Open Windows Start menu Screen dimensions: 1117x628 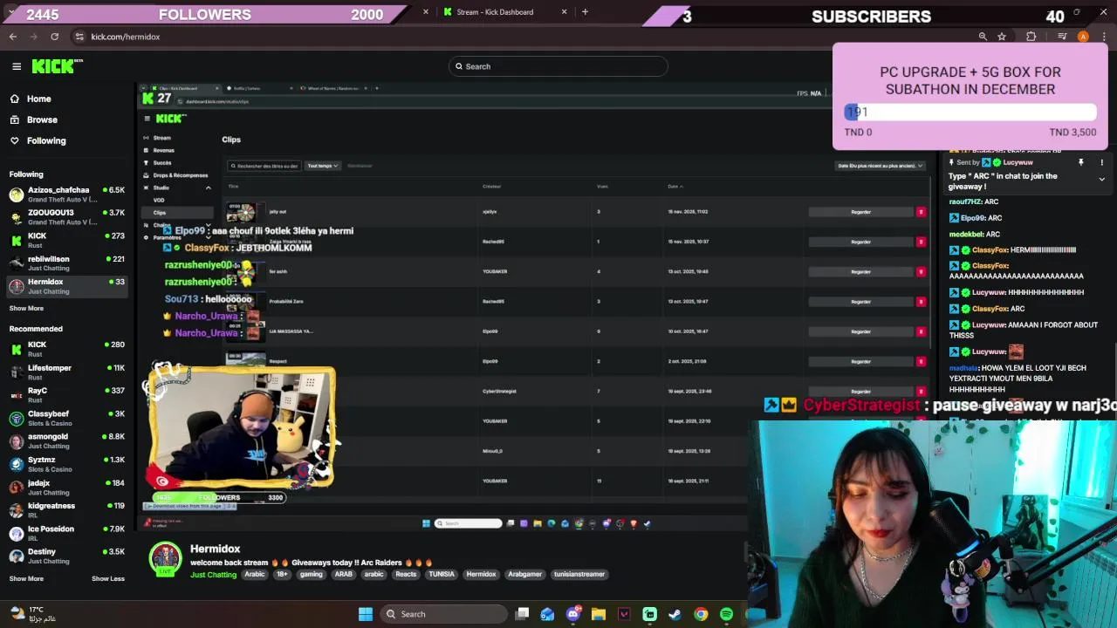pos(366,614)
